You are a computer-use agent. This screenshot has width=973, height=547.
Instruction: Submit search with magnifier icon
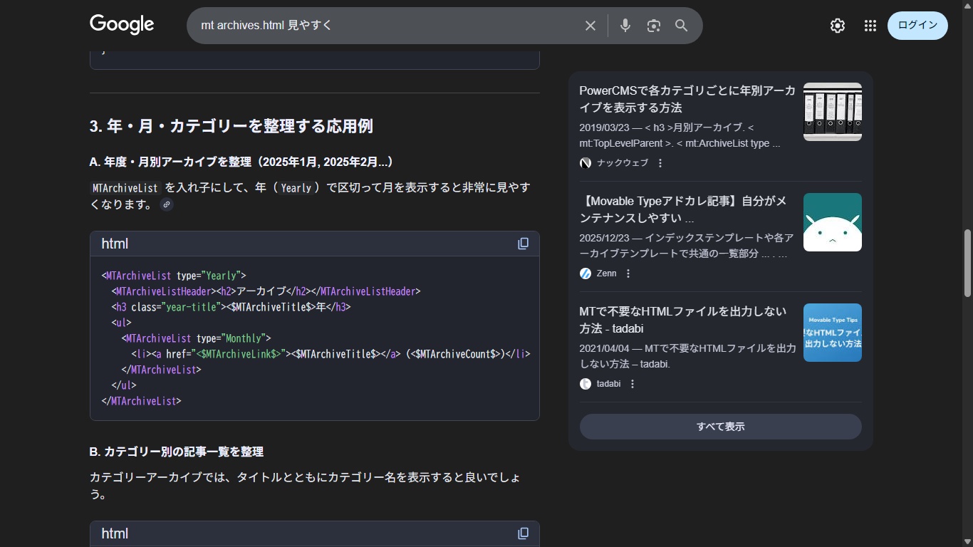click(x=681, y=26)
